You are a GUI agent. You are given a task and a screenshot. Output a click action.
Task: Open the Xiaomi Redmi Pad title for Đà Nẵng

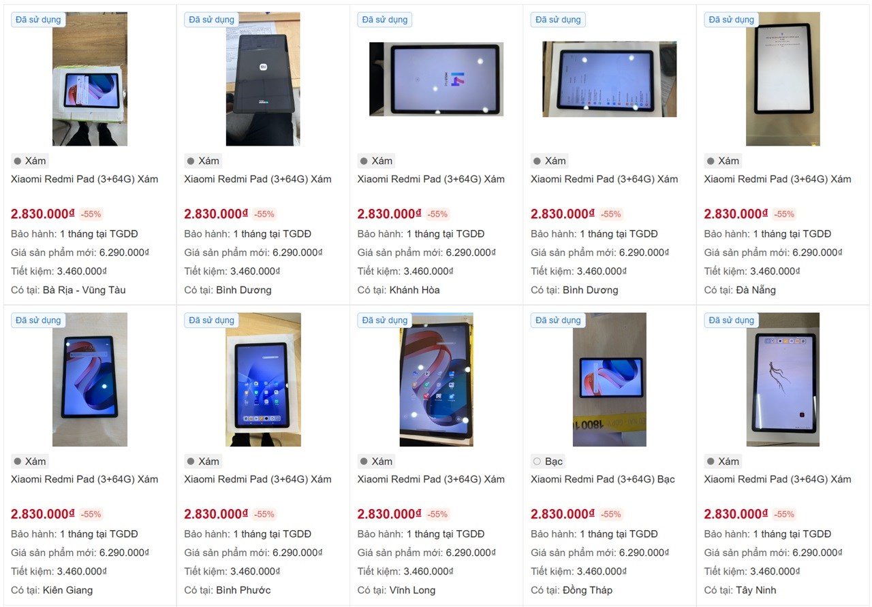[x=777, y=179]
